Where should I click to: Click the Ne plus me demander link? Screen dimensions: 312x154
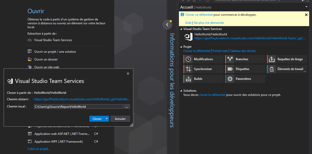(x=209, y=23)
